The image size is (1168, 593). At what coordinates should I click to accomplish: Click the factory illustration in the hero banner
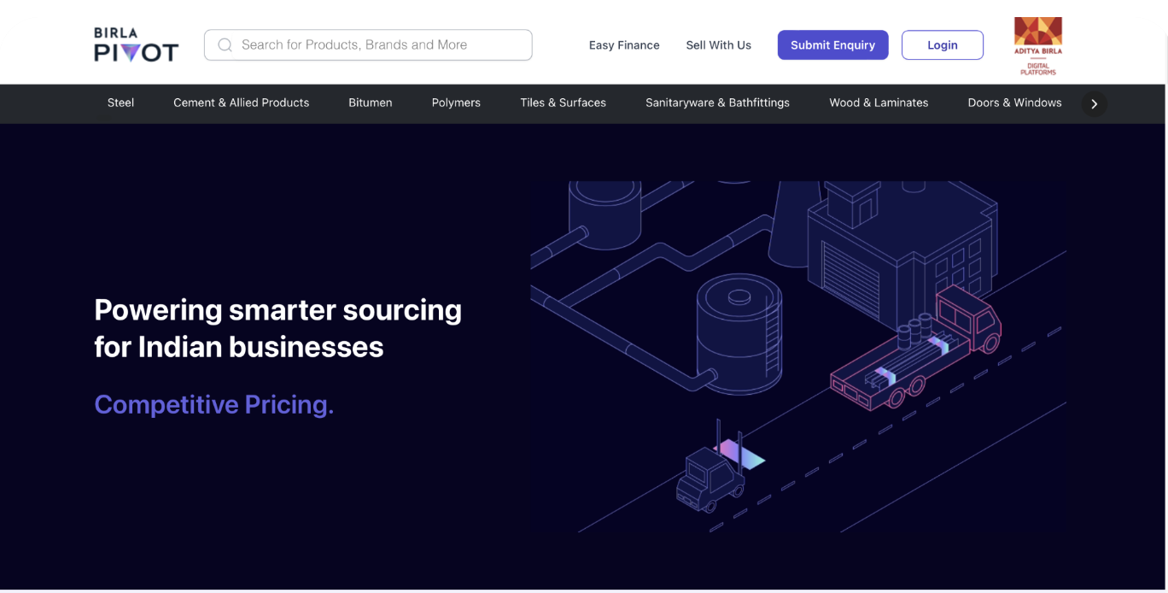tap(797, 357)
